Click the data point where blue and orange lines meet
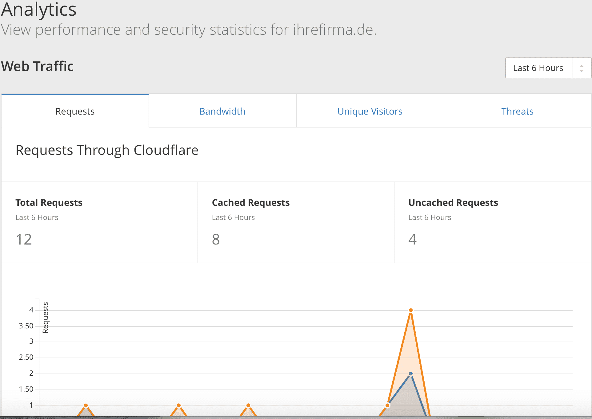This screenshot has width=592, height=419. [x=387, y=405]
